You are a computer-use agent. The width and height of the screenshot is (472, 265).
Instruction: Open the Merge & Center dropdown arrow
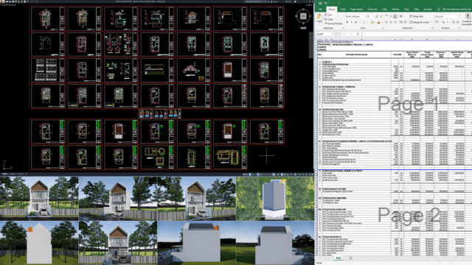pos(431,22)
